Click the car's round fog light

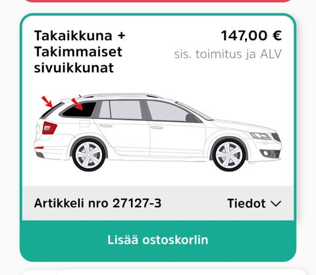pos(266,153)
